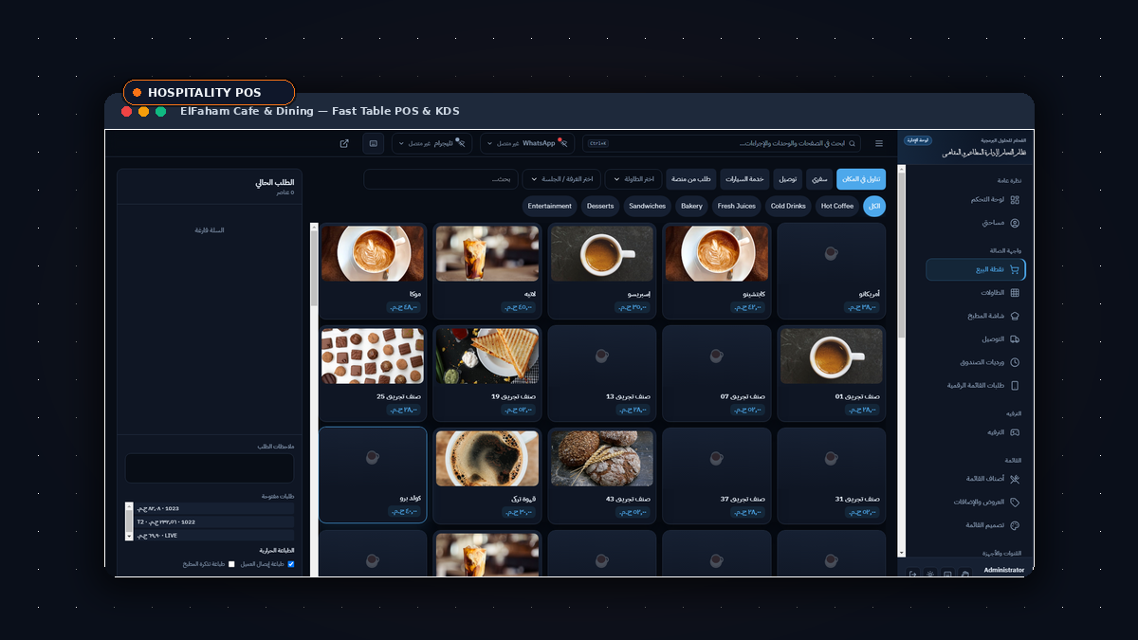Viewport: 1138px width, 640px height.
Task: Open the Tables grid icon in sidebar
Action: tap(1015, 293)
